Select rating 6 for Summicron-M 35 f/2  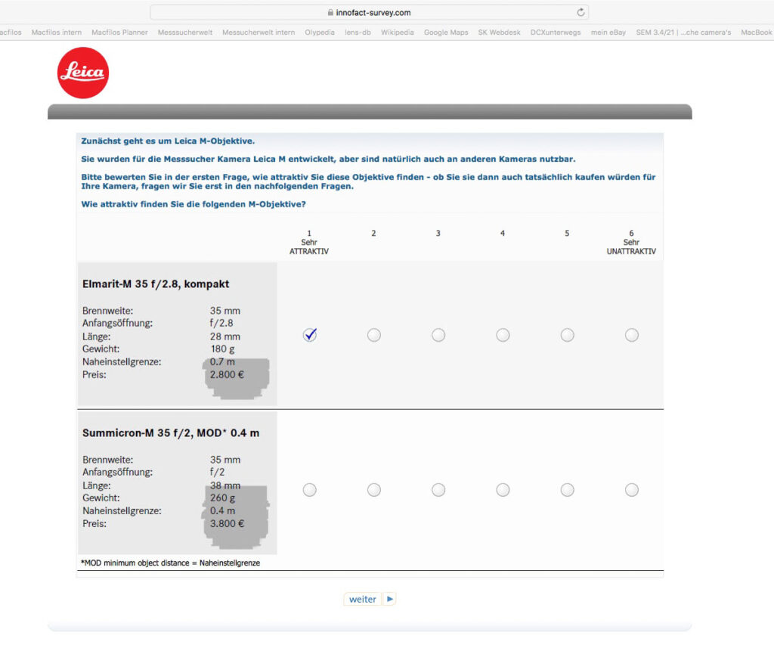632,489
